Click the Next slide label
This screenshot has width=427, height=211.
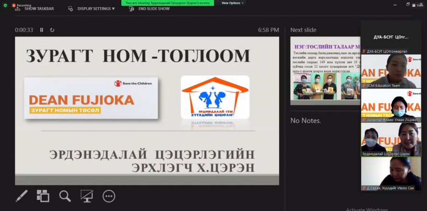(303, 30)
